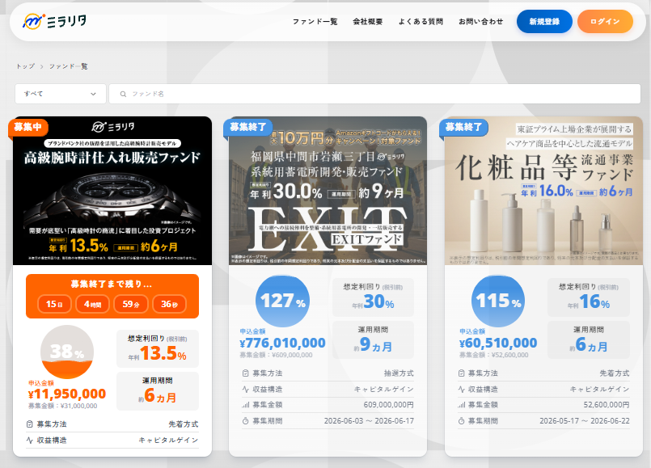
Task: Click 募集方法 icon on 蓄電所 fund card
Action: point(245,373)
